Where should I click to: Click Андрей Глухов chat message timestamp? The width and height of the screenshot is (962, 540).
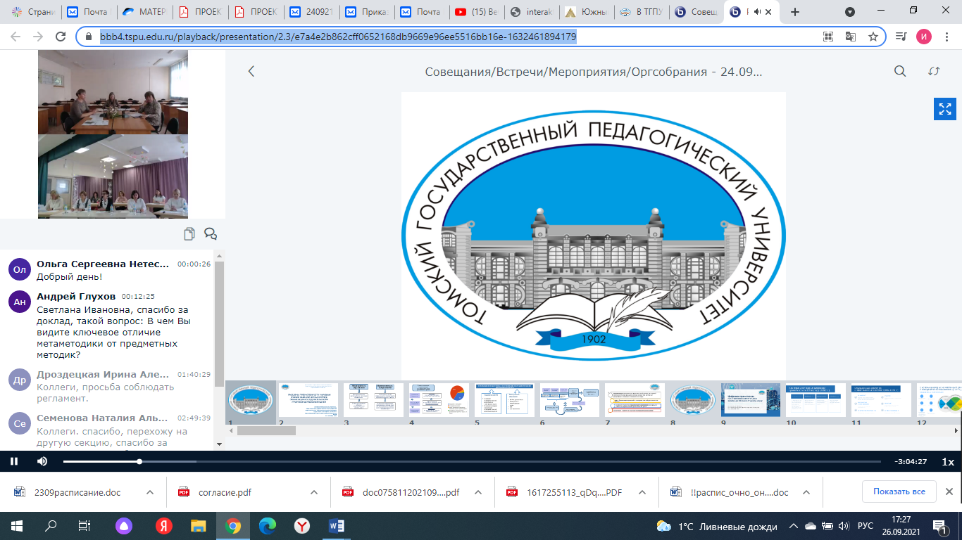pos(138,297)
